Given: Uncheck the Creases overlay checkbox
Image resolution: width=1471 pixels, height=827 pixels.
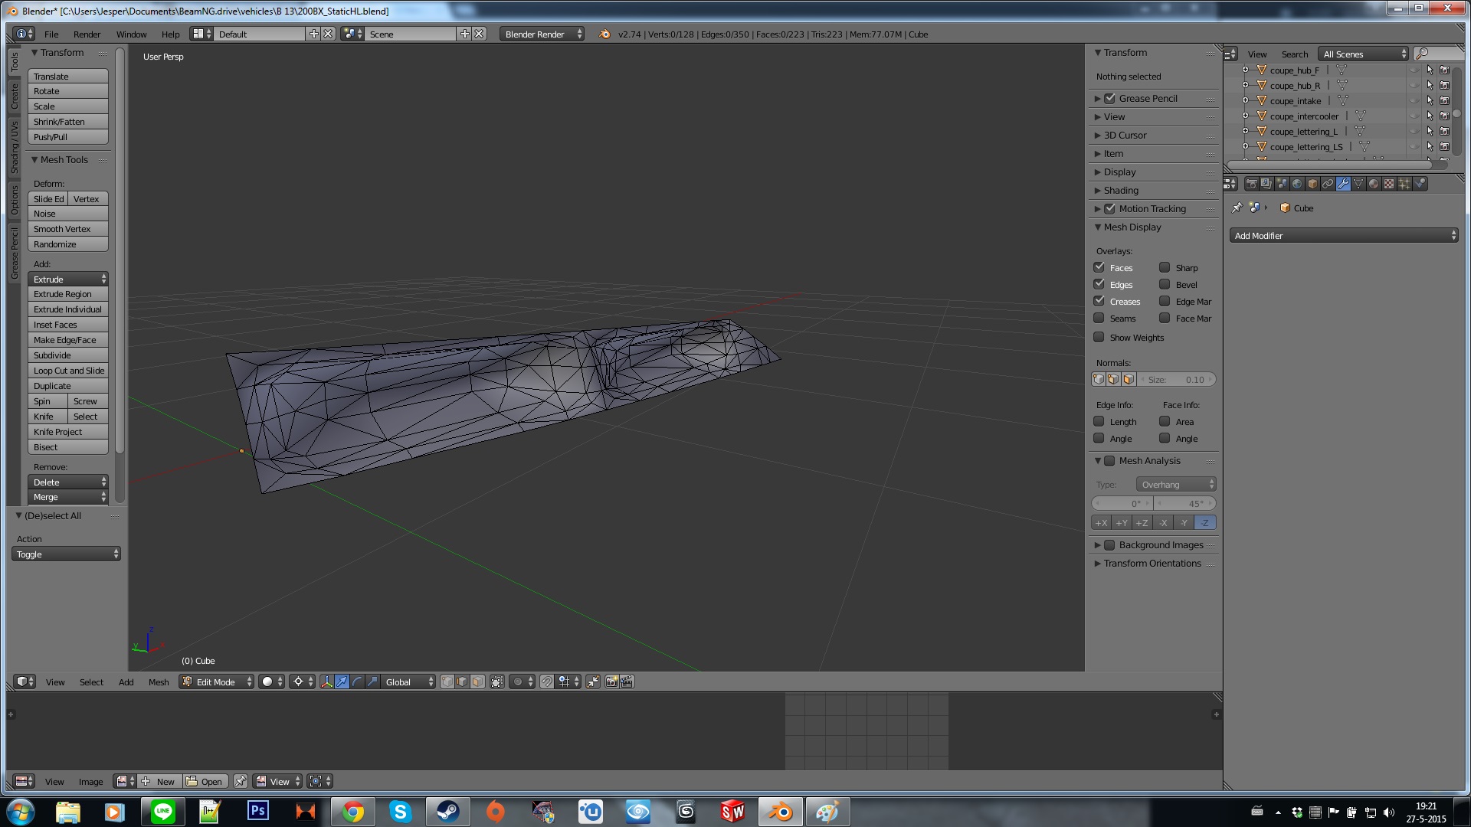Looking at the screenshot, I should [1099, 301].
